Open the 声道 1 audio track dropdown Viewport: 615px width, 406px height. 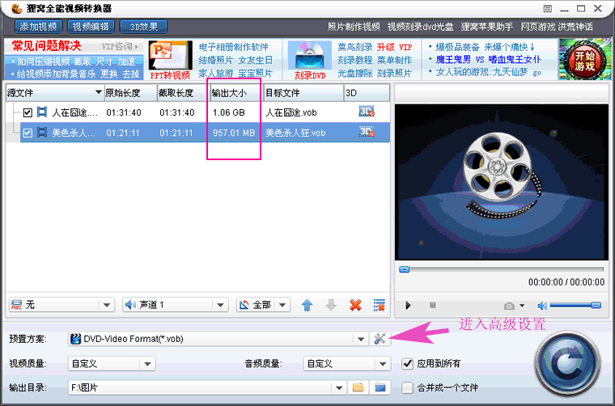coord(176,304)
